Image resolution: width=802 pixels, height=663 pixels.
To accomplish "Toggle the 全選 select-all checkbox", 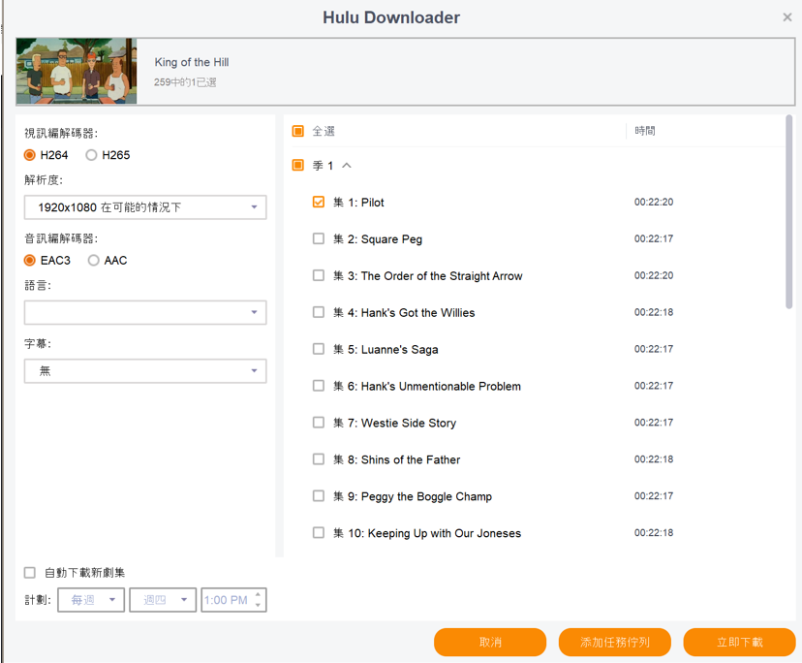I will tap(297, 131).
